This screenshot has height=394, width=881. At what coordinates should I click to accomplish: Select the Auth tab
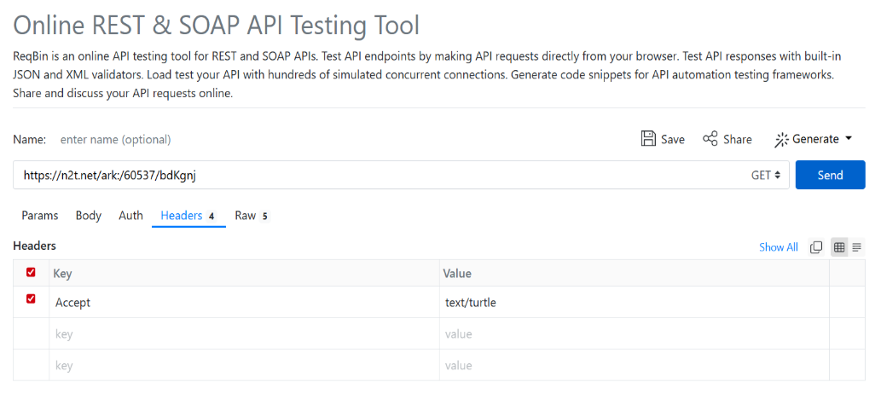coord(130,216)
